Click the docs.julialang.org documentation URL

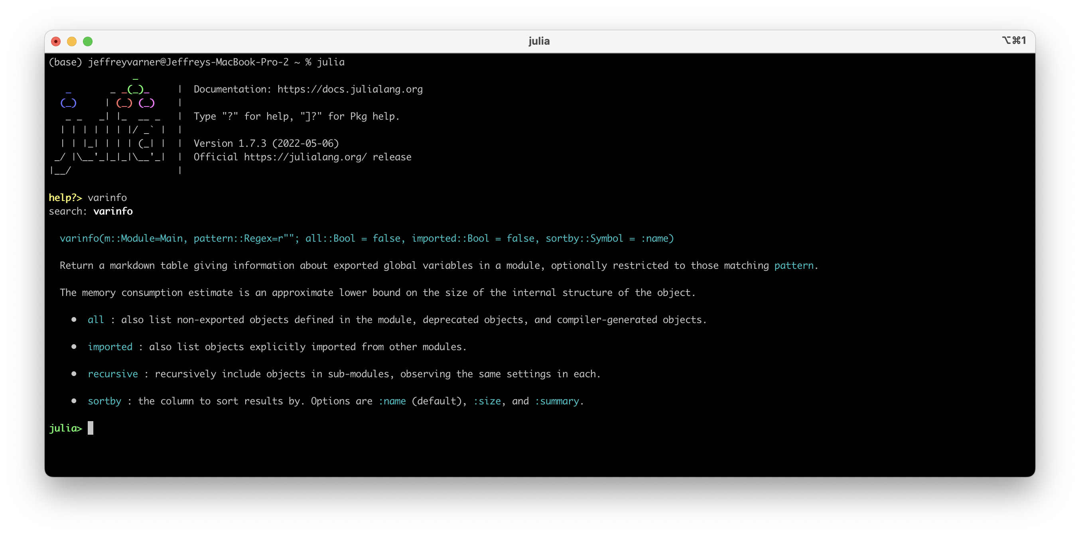click(x=350, y=89)
